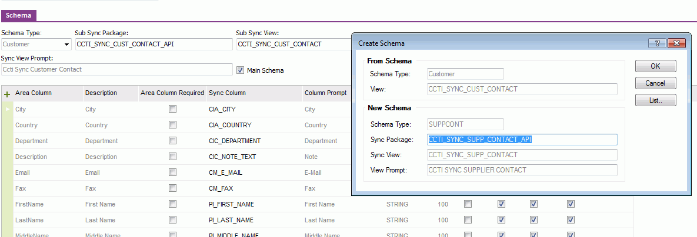Screen dimensions: 697x237
Task: Click New Schema Type field SUPPCONT
Action: [465, 124]
